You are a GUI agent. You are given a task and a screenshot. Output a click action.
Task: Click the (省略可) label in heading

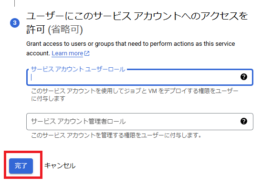point(65,30)
